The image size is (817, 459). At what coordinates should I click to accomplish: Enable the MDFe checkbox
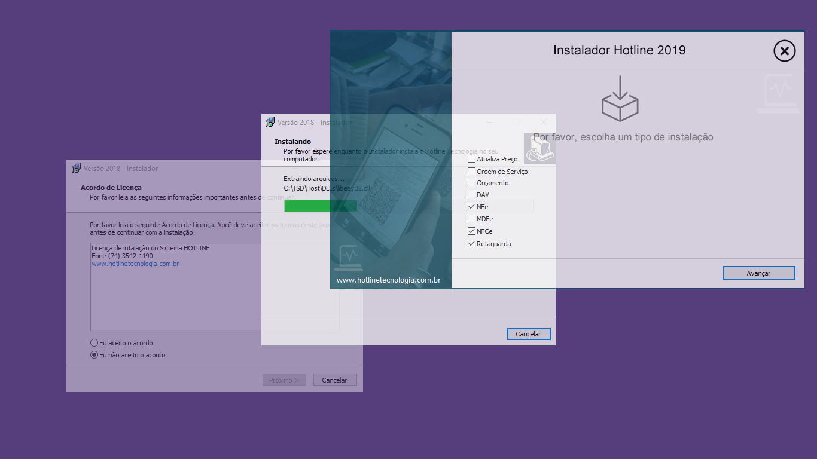471,219
